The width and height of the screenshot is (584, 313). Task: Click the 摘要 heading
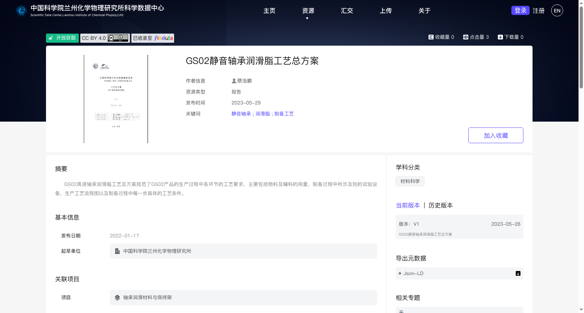[x=61, y=169]
